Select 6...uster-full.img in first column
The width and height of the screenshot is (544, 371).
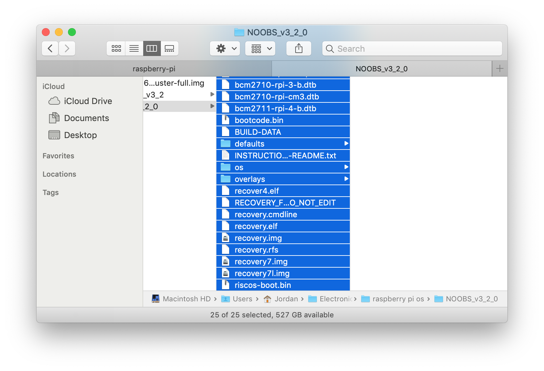pyautogui.click(x=179, y=83)
